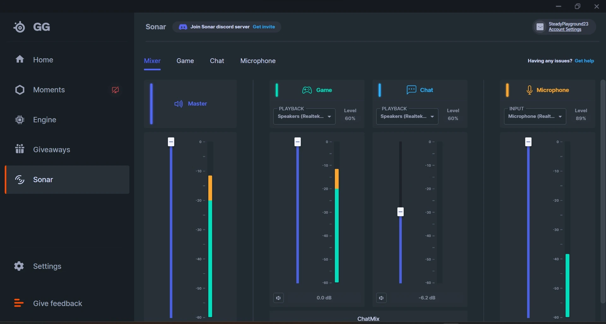Viewport: 606px width, 324px height.
Task: Switch to the Game tab
Action: click(185, 61)
